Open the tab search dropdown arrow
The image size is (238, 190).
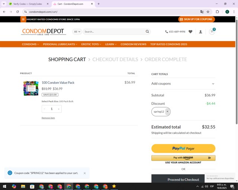tap(4, 4)
